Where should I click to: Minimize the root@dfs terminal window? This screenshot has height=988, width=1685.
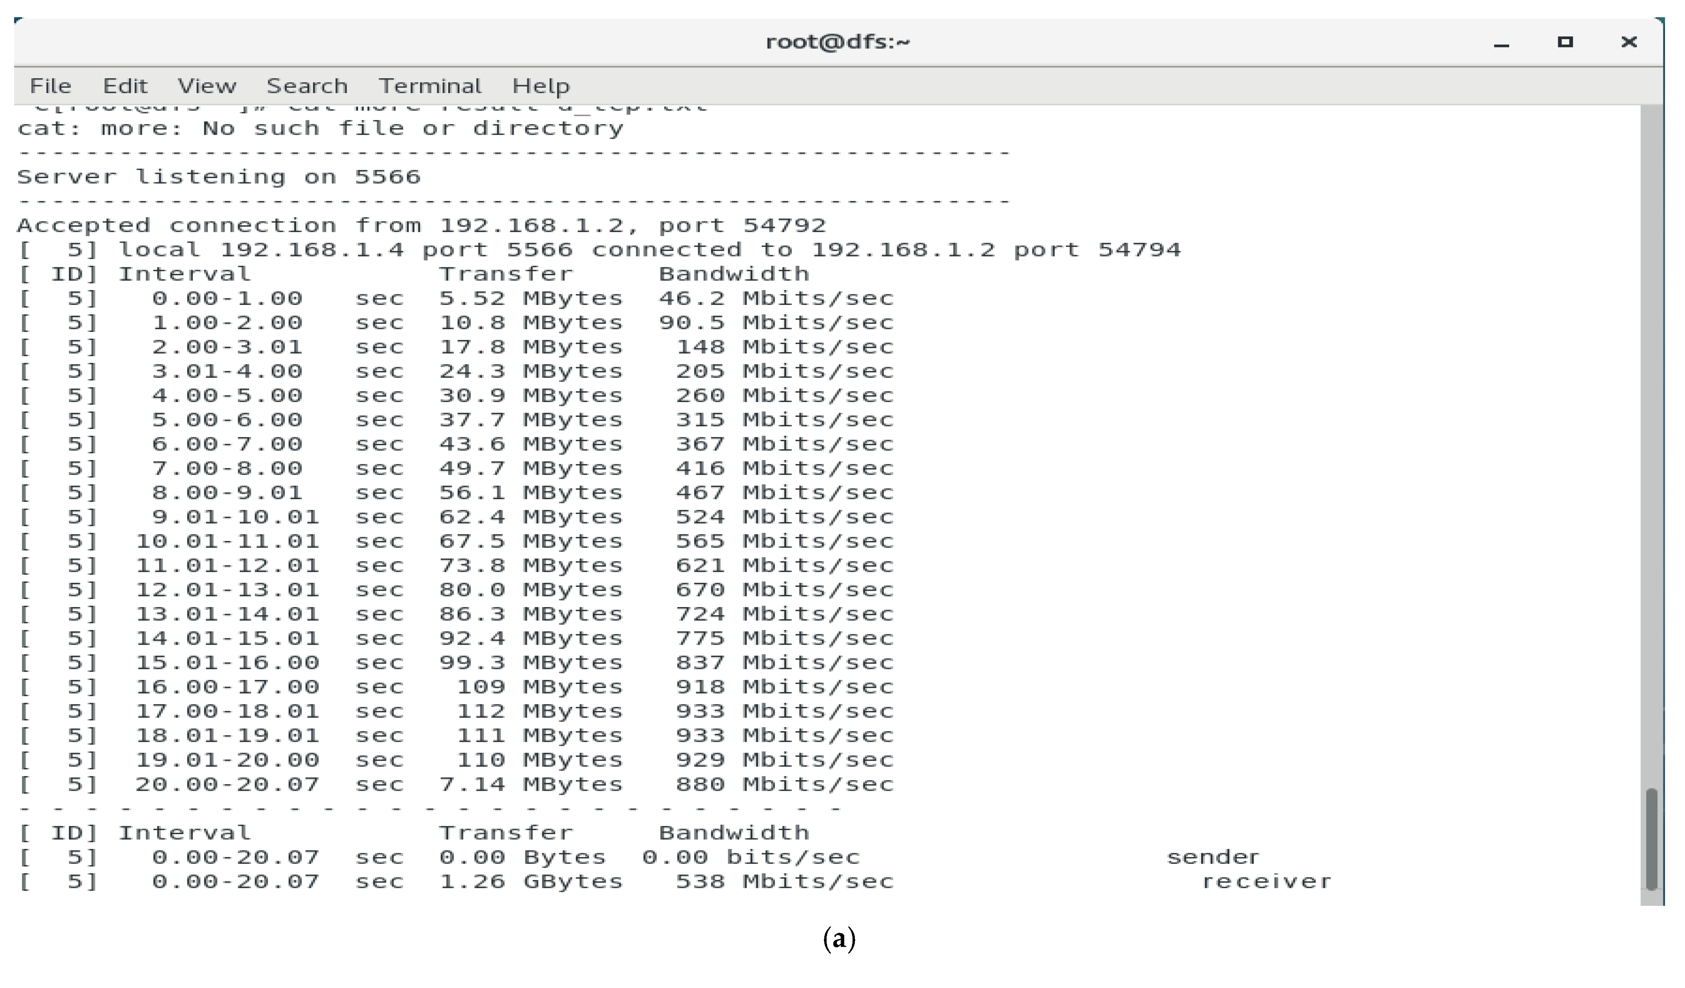(1502, 43)
